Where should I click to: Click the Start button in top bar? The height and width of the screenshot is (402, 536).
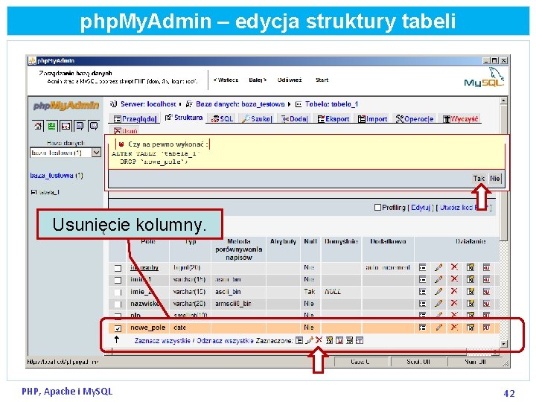click(322, 80)
